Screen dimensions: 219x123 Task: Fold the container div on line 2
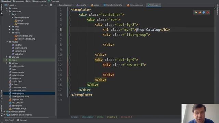(x=70, y=15)
